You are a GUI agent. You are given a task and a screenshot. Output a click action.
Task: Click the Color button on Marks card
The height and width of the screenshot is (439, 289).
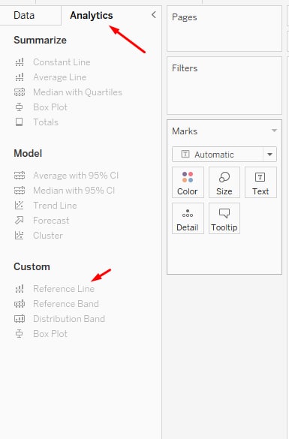click(x=188, y=182)
